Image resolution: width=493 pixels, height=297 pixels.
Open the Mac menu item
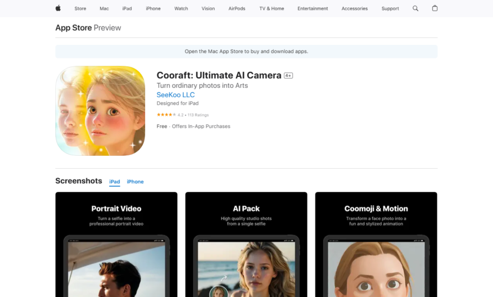104,8
